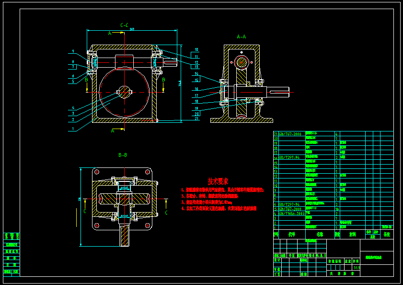Select balloon number 16 beside A-A view
The height and width of the screenshot is (285, 403).
coord(196,89)
